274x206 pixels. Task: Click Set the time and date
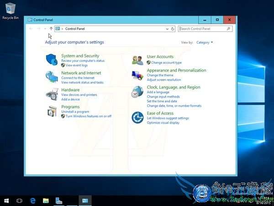(x=162, y=101)
